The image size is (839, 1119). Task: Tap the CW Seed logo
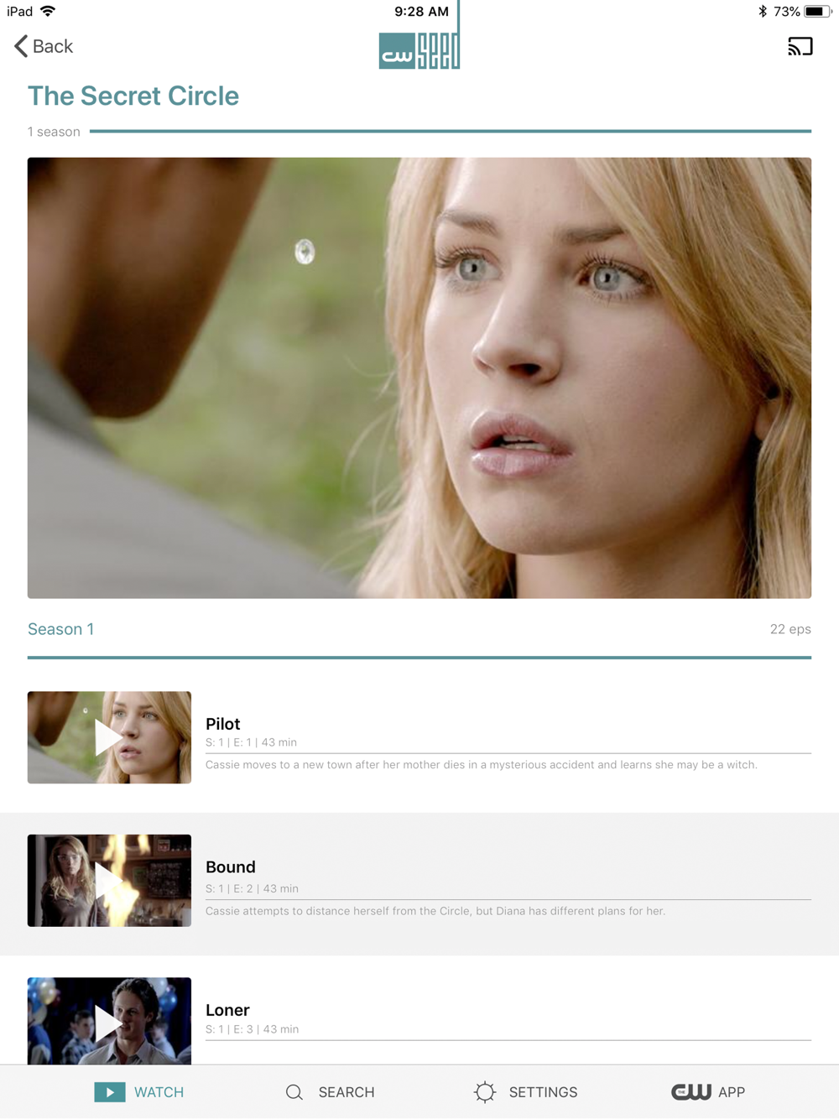tap(419, 49)
